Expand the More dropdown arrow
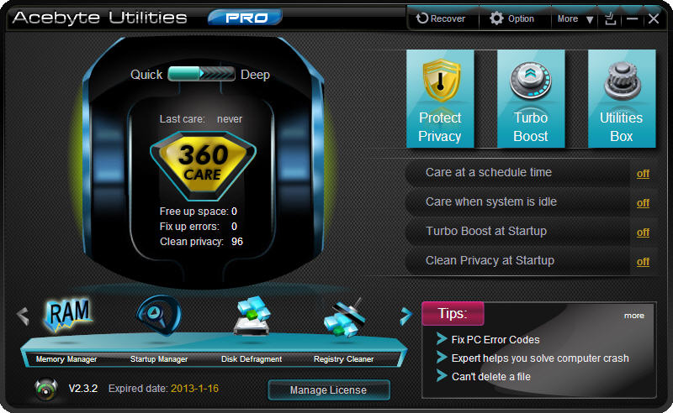 click(x=590, y=19)
